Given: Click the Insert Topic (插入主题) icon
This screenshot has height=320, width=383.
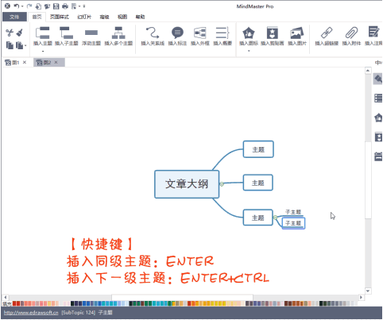Looking at the screenshot, I should tap(43, 33).
